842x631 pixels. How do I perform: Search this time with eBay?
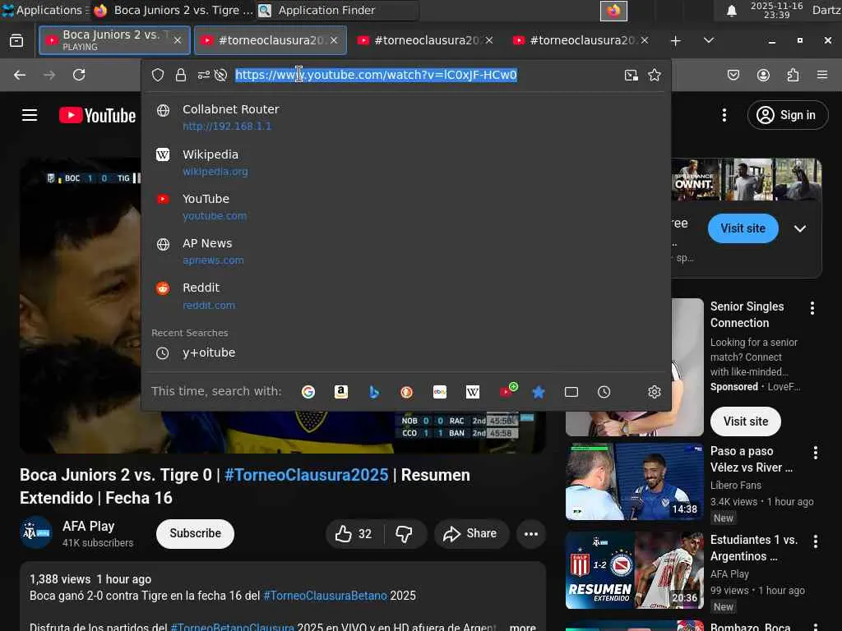pos(440,392)
